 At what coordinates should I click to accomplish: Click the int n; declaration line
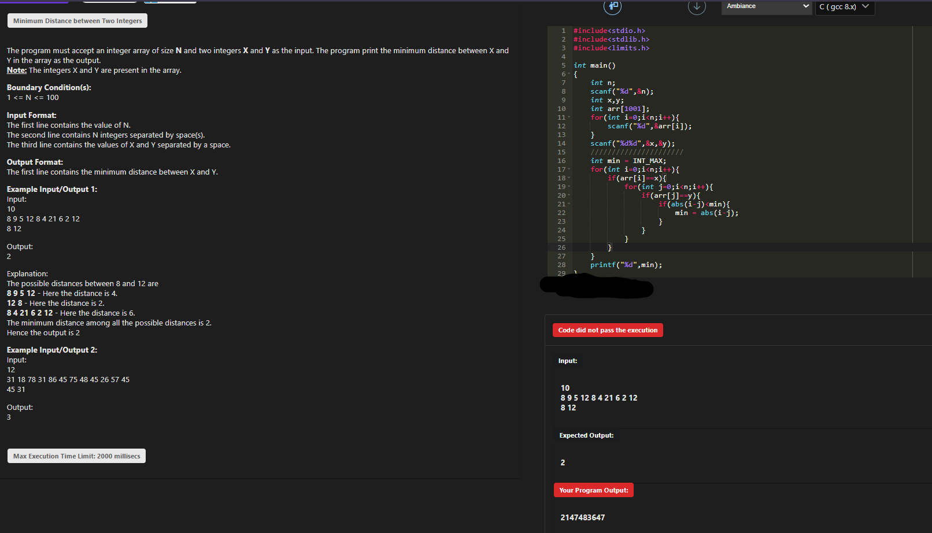[x=602, y=83]
